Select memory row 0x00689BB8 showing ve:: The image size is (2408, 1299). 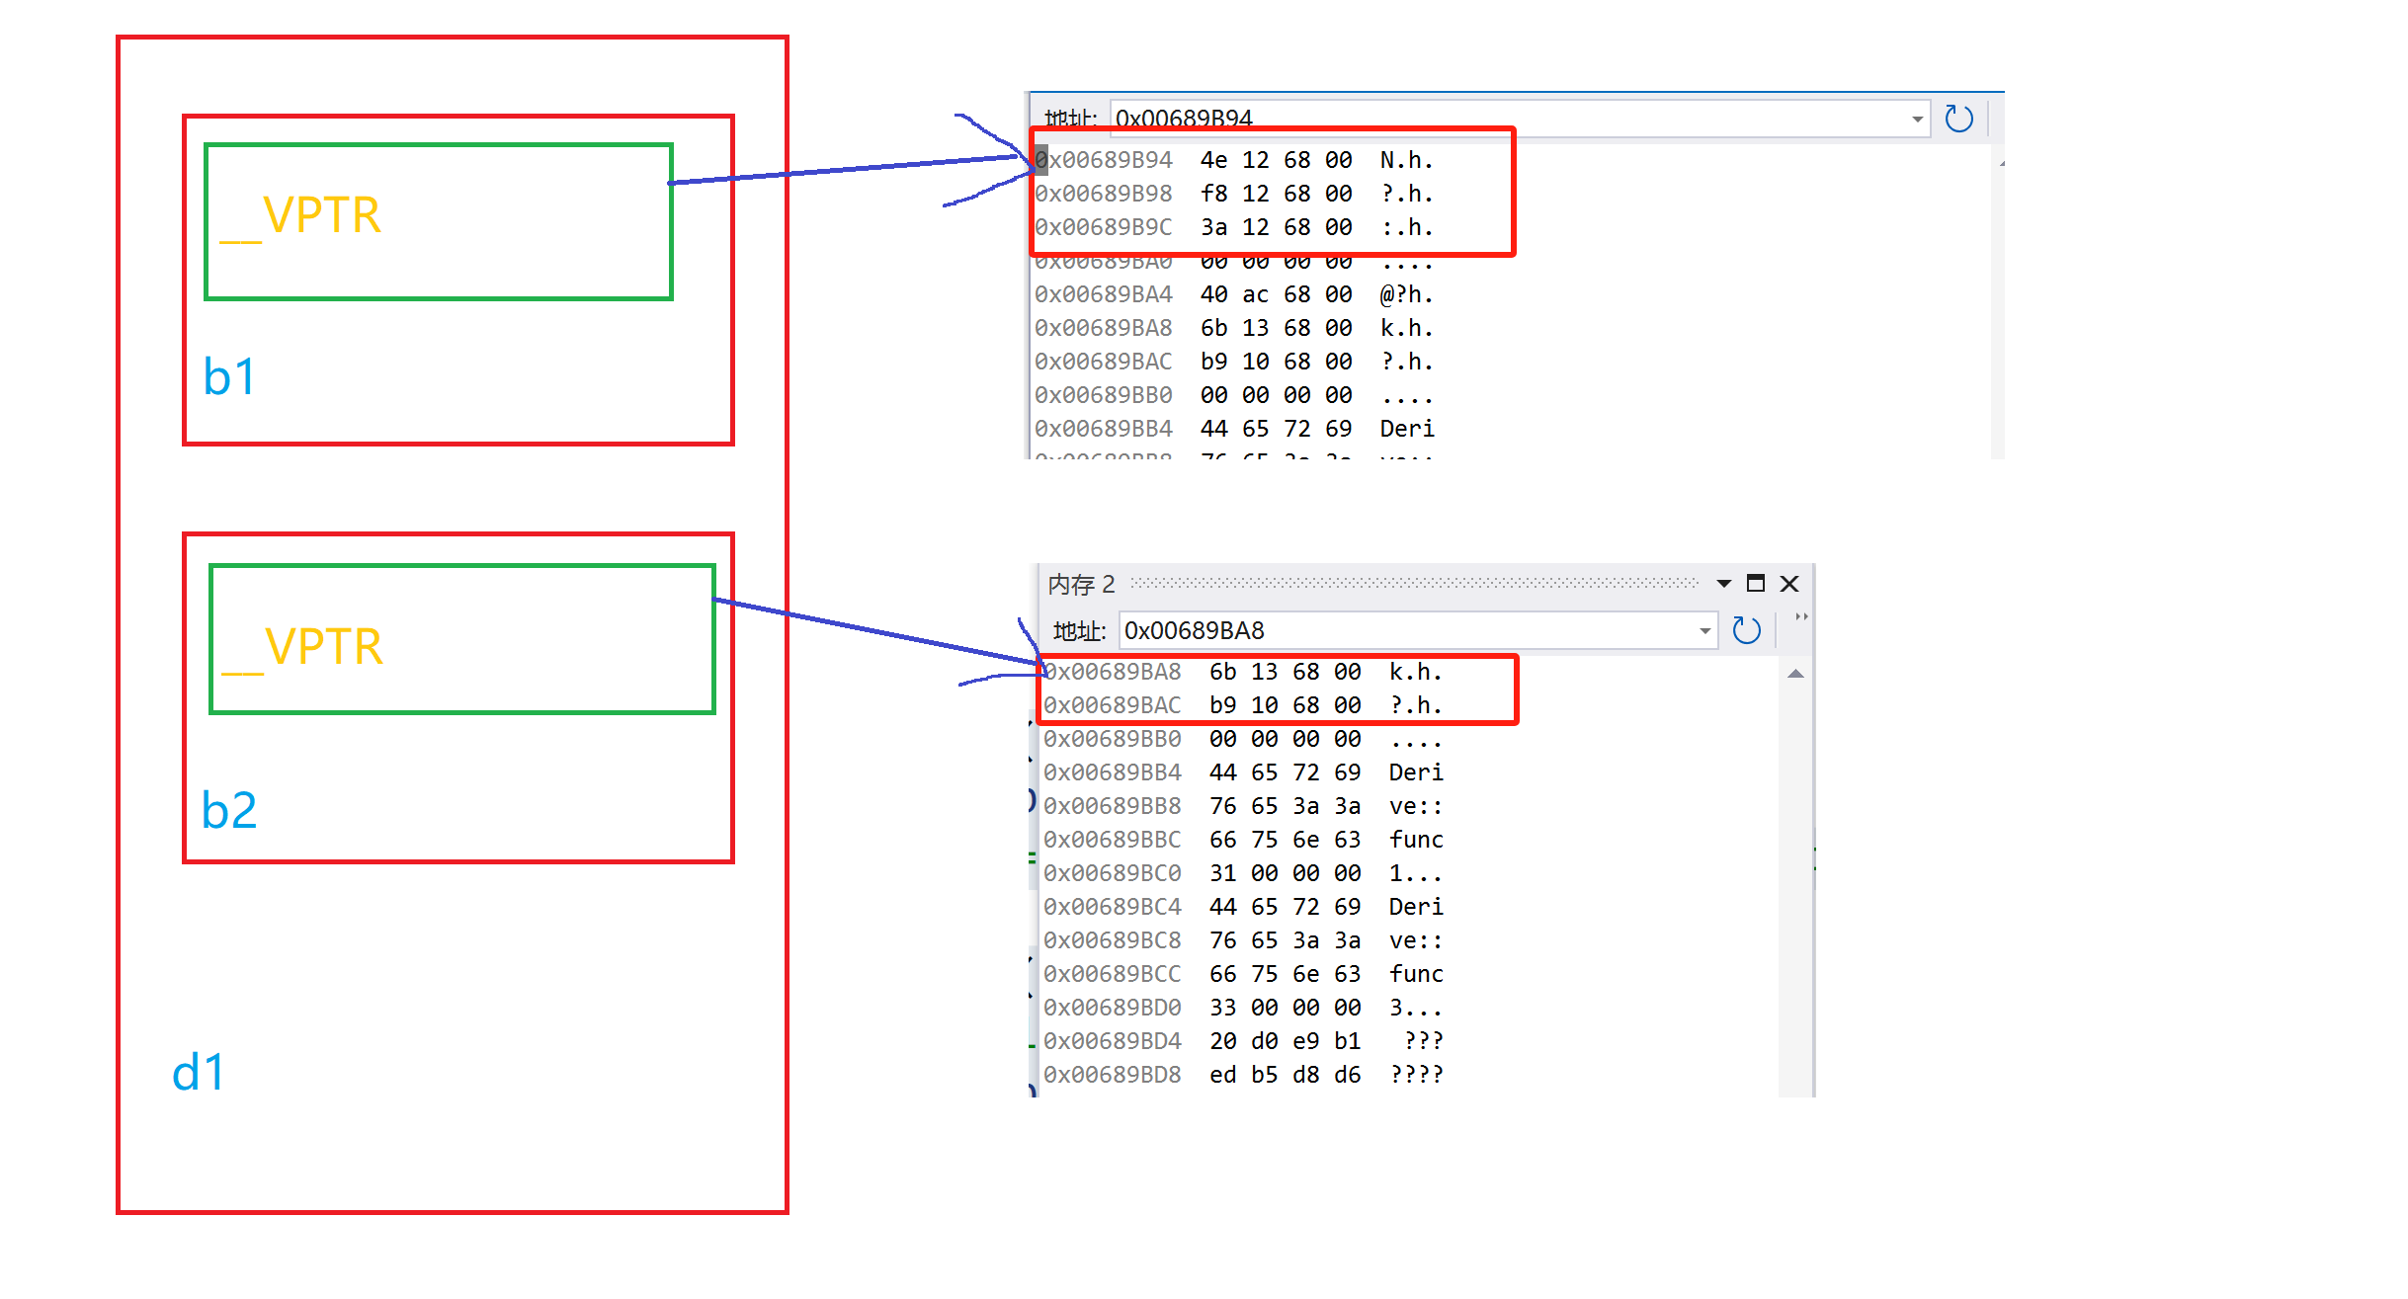[1243, 806]
